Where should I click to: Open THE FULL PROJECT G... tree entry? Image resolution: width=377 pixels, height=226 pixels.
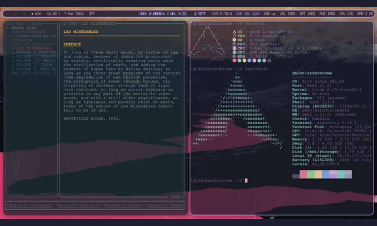pyautogui.click(x=34, y=73)
